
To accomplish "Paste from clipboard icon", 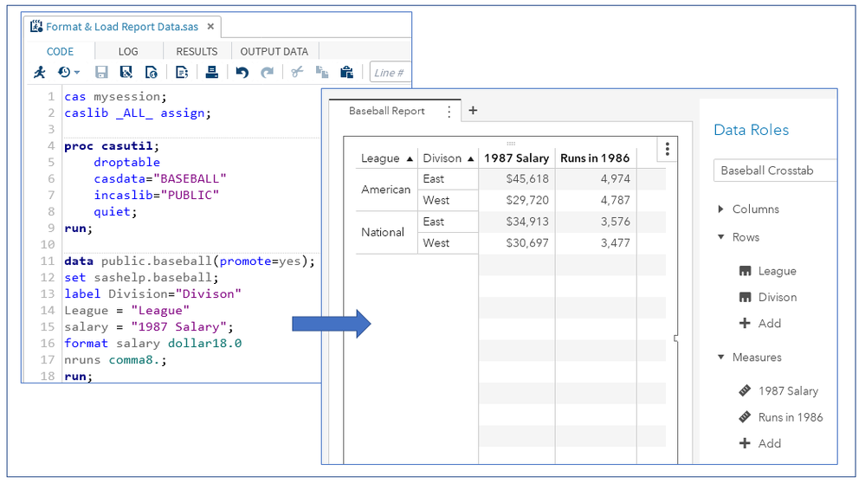I will tap(346, 73).
